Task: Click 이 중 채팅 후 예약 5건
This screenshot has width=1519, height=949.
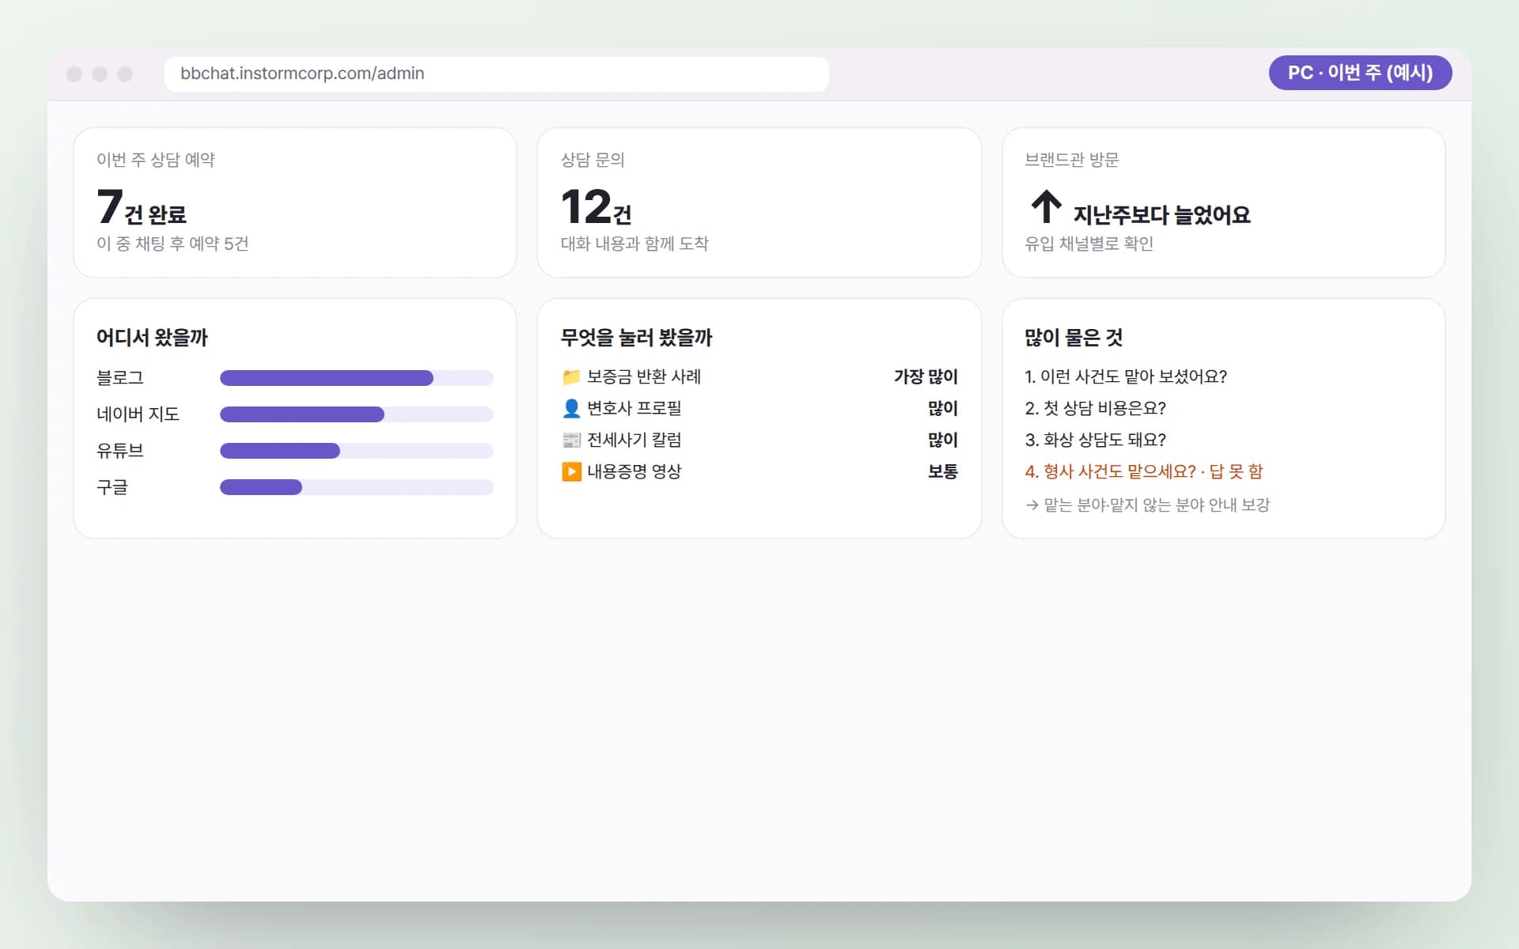Action: point(172,244)
